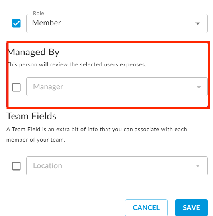213x216 pixels.
Task: Uncheck the blue Role checkbox
Action: click(x=16, y=23)
